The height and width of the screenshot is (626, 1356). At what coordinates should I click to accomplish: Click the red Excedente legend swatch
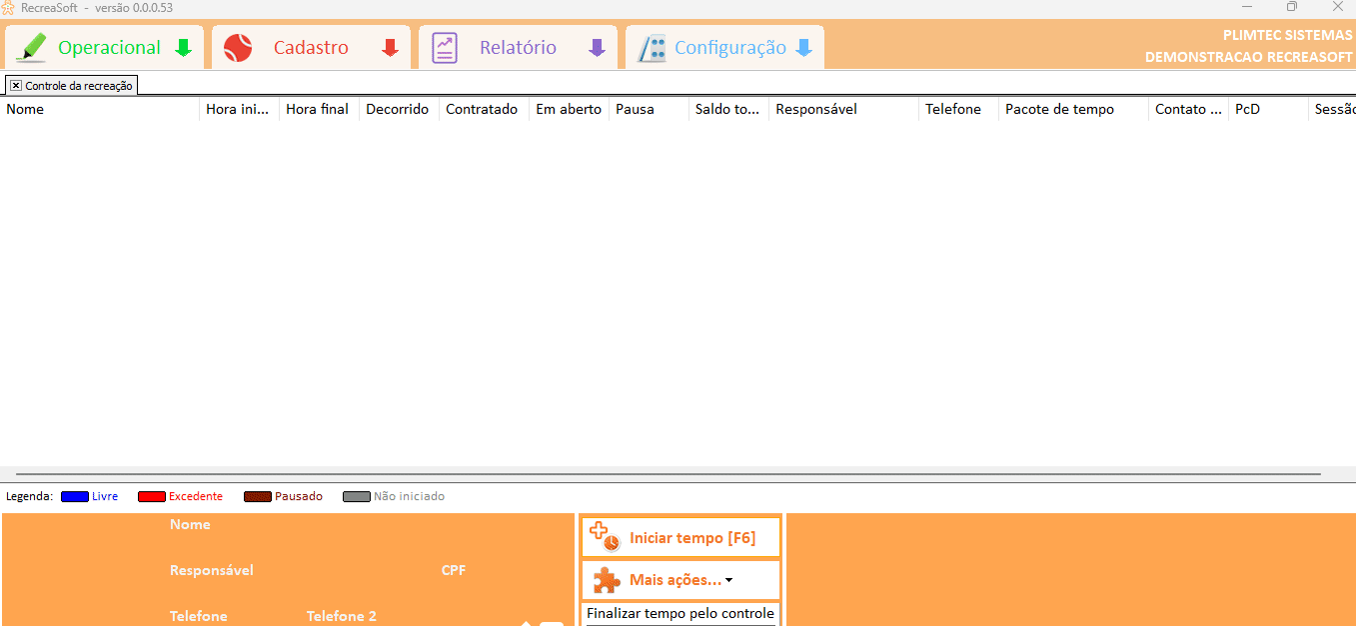151,496
